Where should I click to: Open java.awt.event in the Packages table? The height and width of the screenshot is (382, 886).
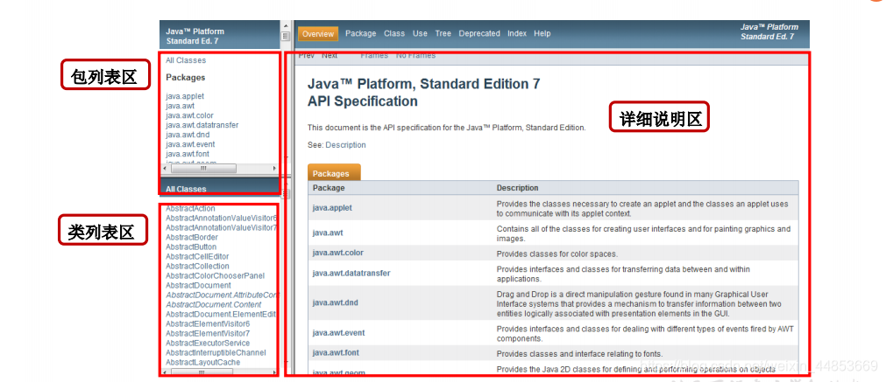coord(338,332)
